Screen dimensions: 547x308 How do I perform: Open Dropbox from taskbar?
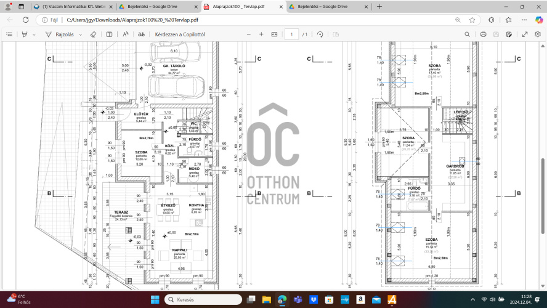pyautogui.click(x=314, y=299)
